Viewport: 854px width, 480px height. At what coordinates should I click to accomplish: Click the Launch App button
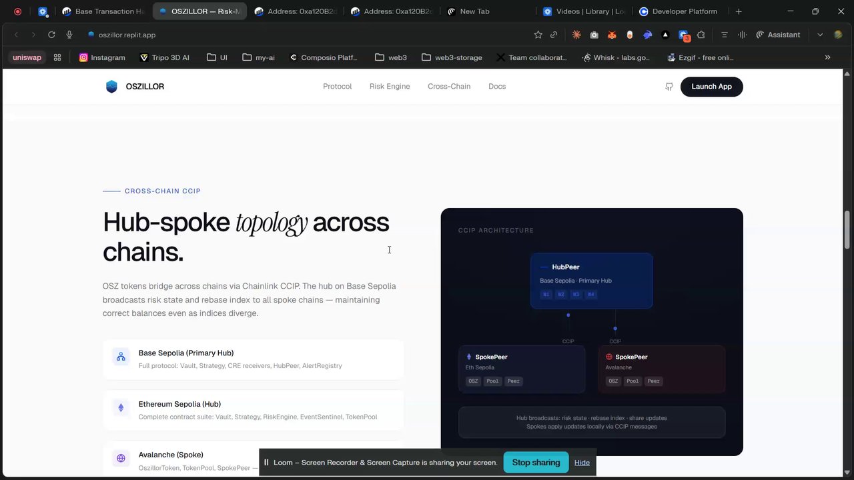[711, 87]
